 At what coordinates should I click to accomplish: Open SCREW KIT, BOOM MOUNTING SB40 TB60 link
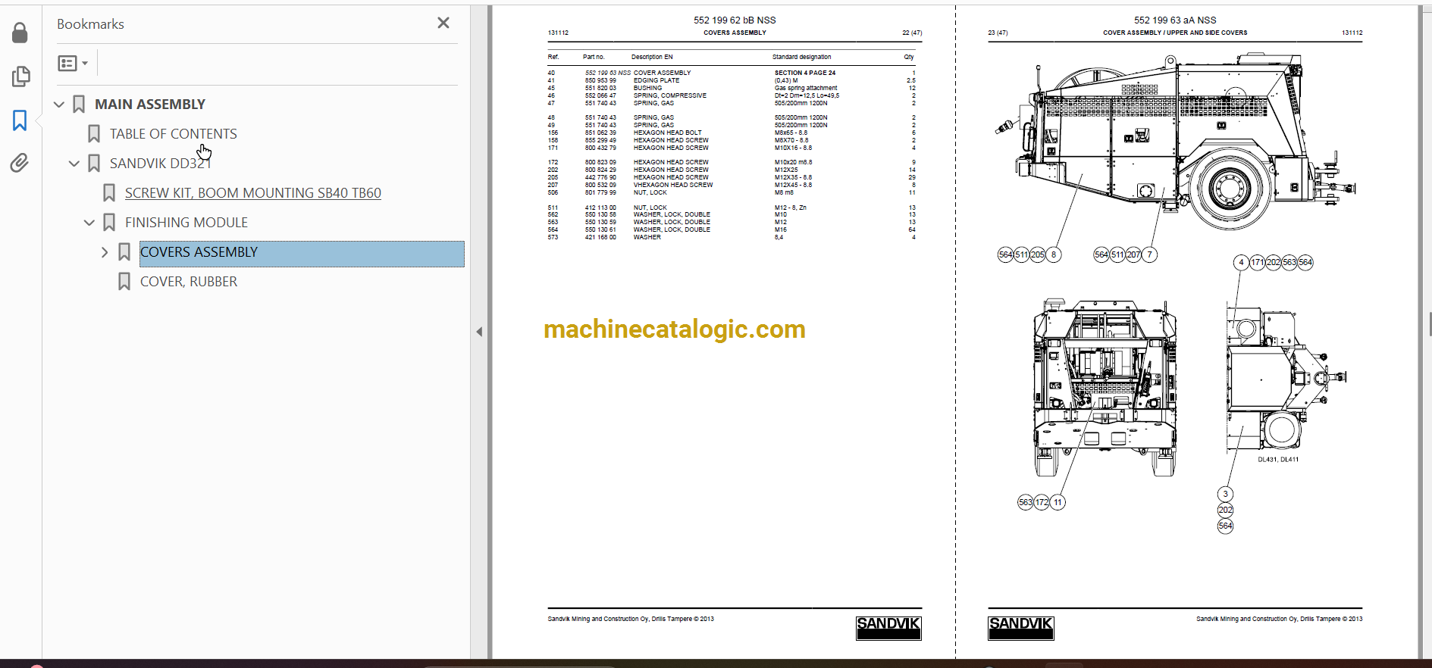point(253,193)
